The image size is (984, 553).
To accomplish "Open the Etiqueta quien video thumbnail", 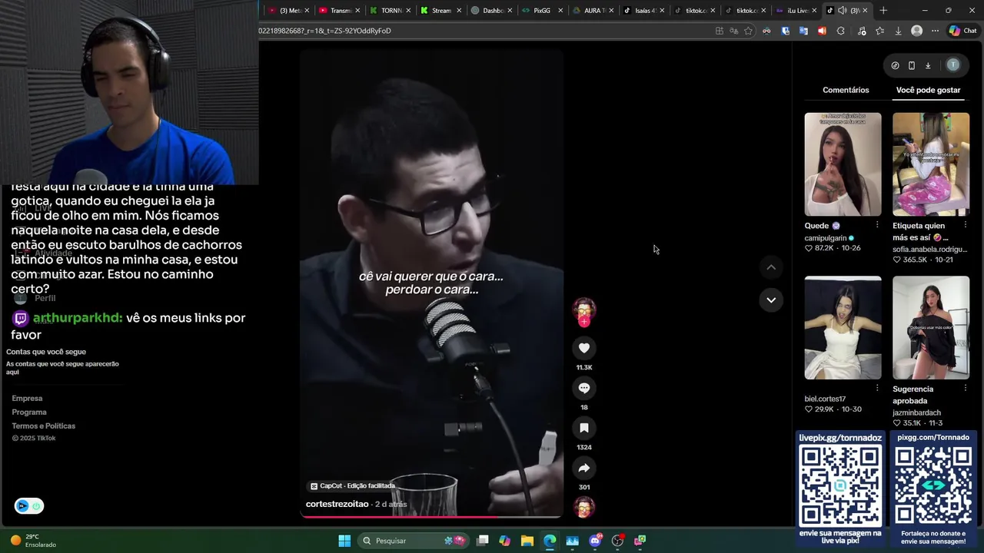I will point(931,164).
